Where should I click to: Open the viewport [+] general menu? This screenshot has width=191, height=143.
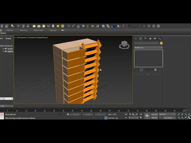point(16,38)
